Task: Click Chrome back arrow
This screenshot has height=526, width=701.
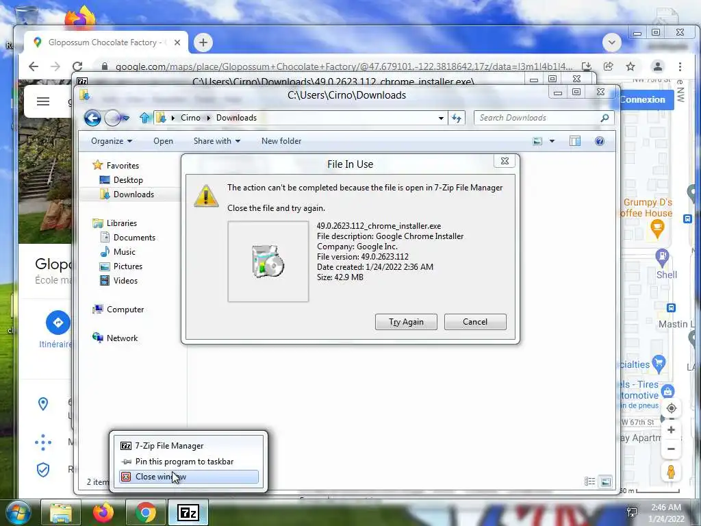Action: 34,66
